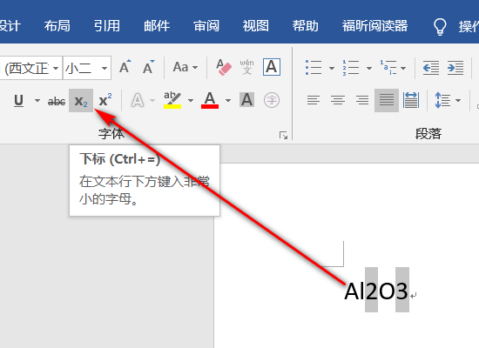The height and width of the screenshot is (348, 479).
Task: Click the decrease font size icon
Action: click(148, 67)
